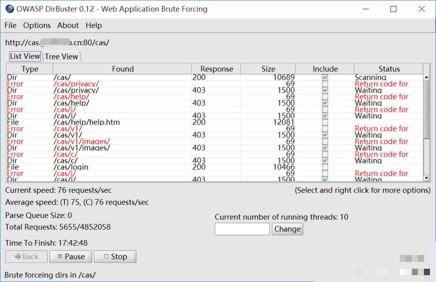Check Include for Error /cas/v1/ row

pyautogui.click(x=325, y=128)
